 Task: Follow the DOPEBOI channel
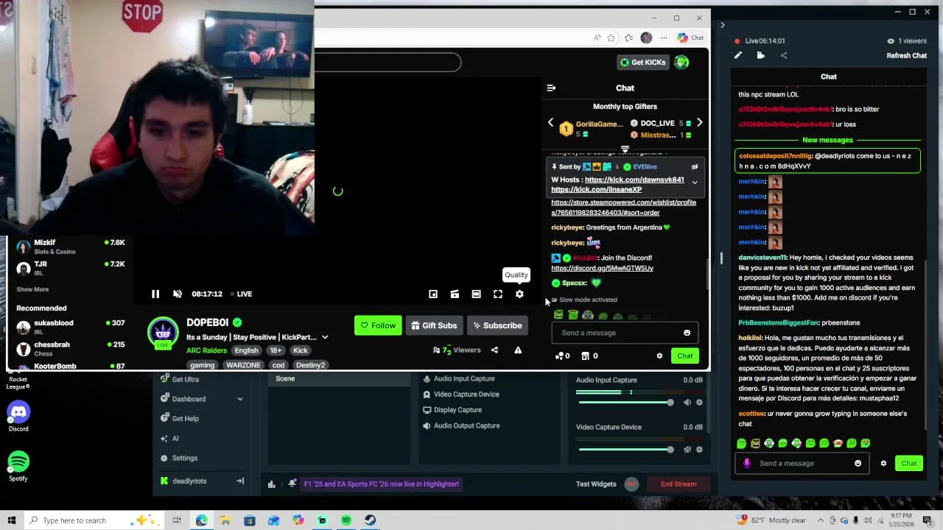tap(378, 325)
